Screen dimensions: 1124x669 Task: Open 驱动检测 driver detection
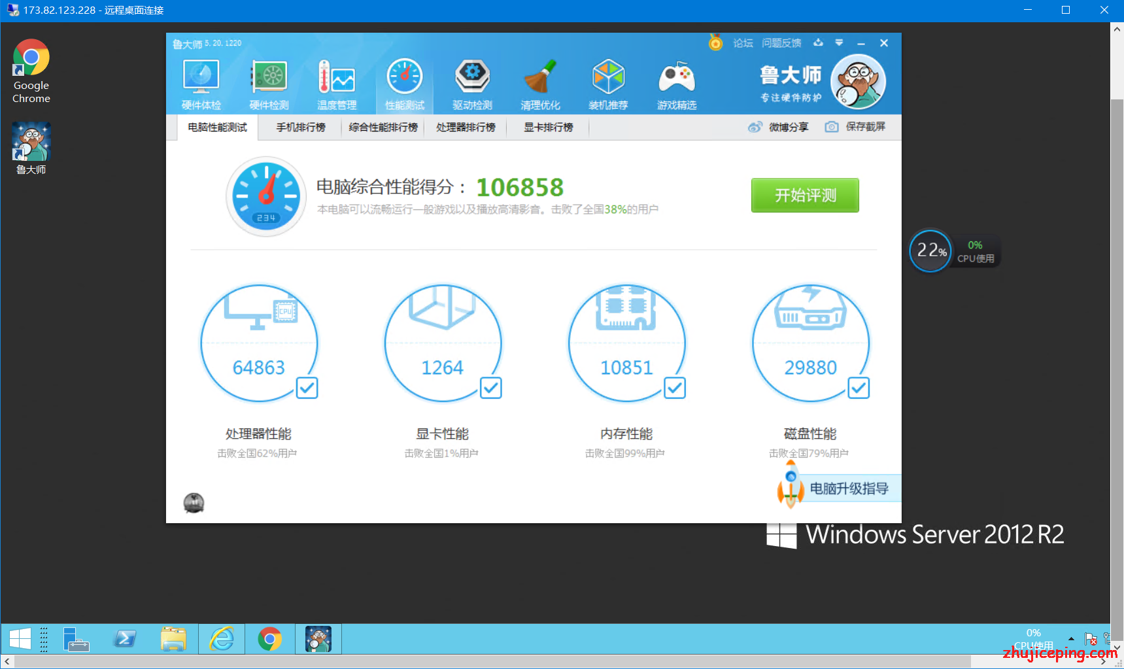point(472,85)
